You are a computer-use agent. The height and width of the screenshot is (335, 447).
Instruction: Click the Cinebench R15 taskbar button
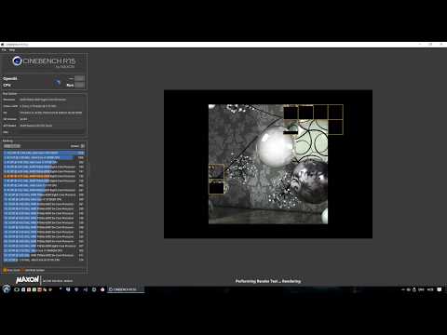pos(126,289)
